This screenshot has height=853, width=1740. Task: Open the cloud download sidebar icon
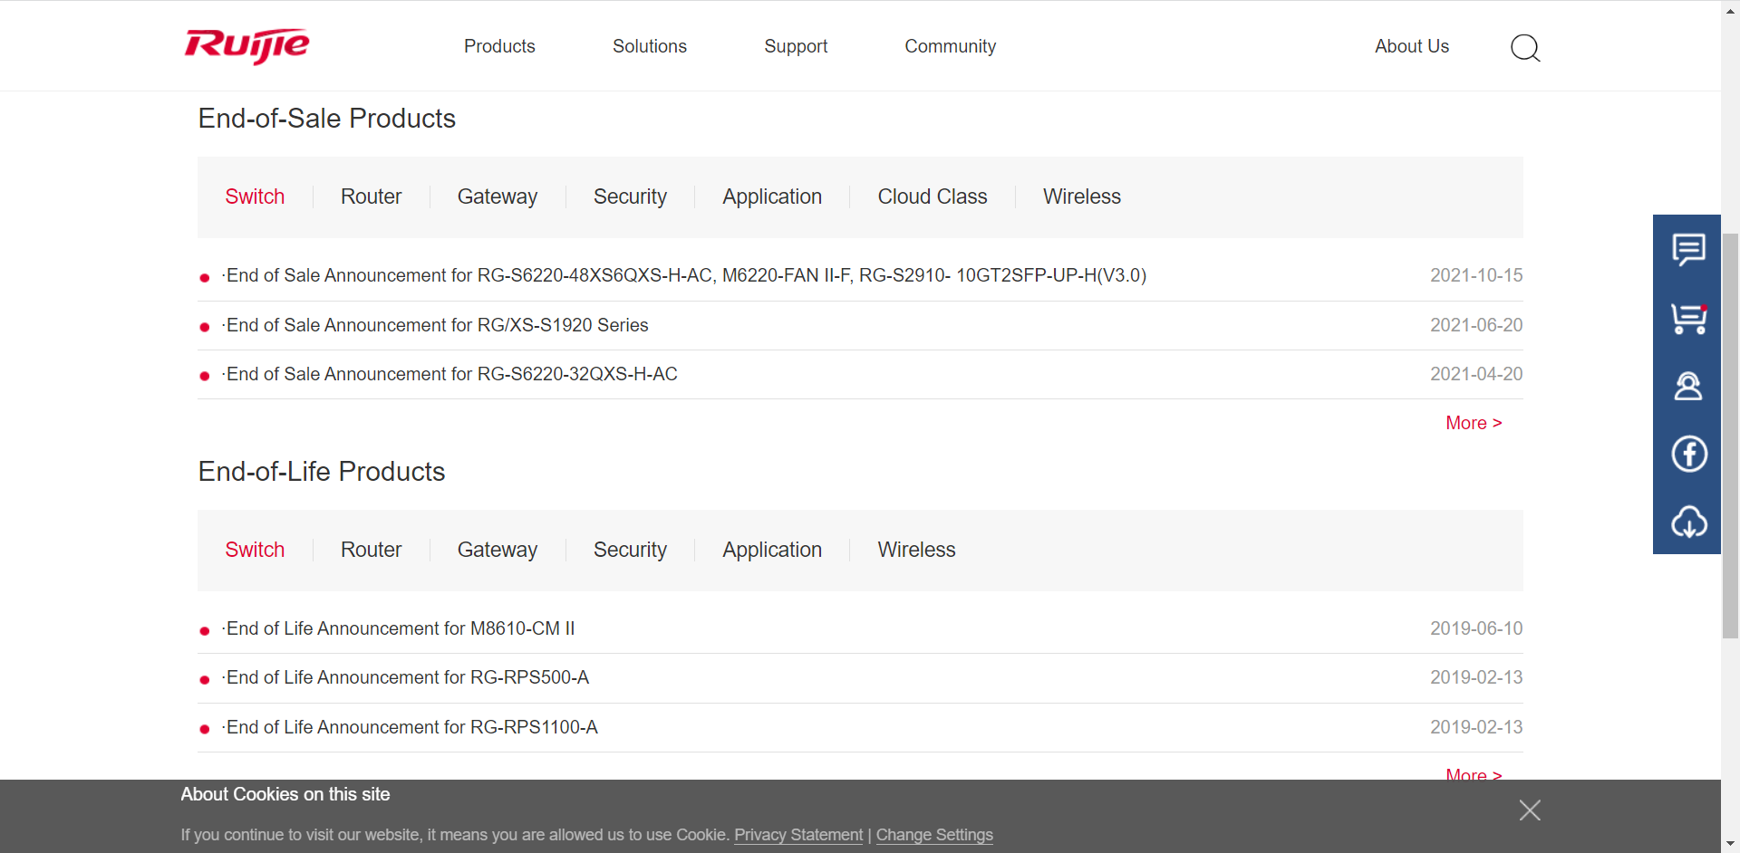(x=1689, y=522)
